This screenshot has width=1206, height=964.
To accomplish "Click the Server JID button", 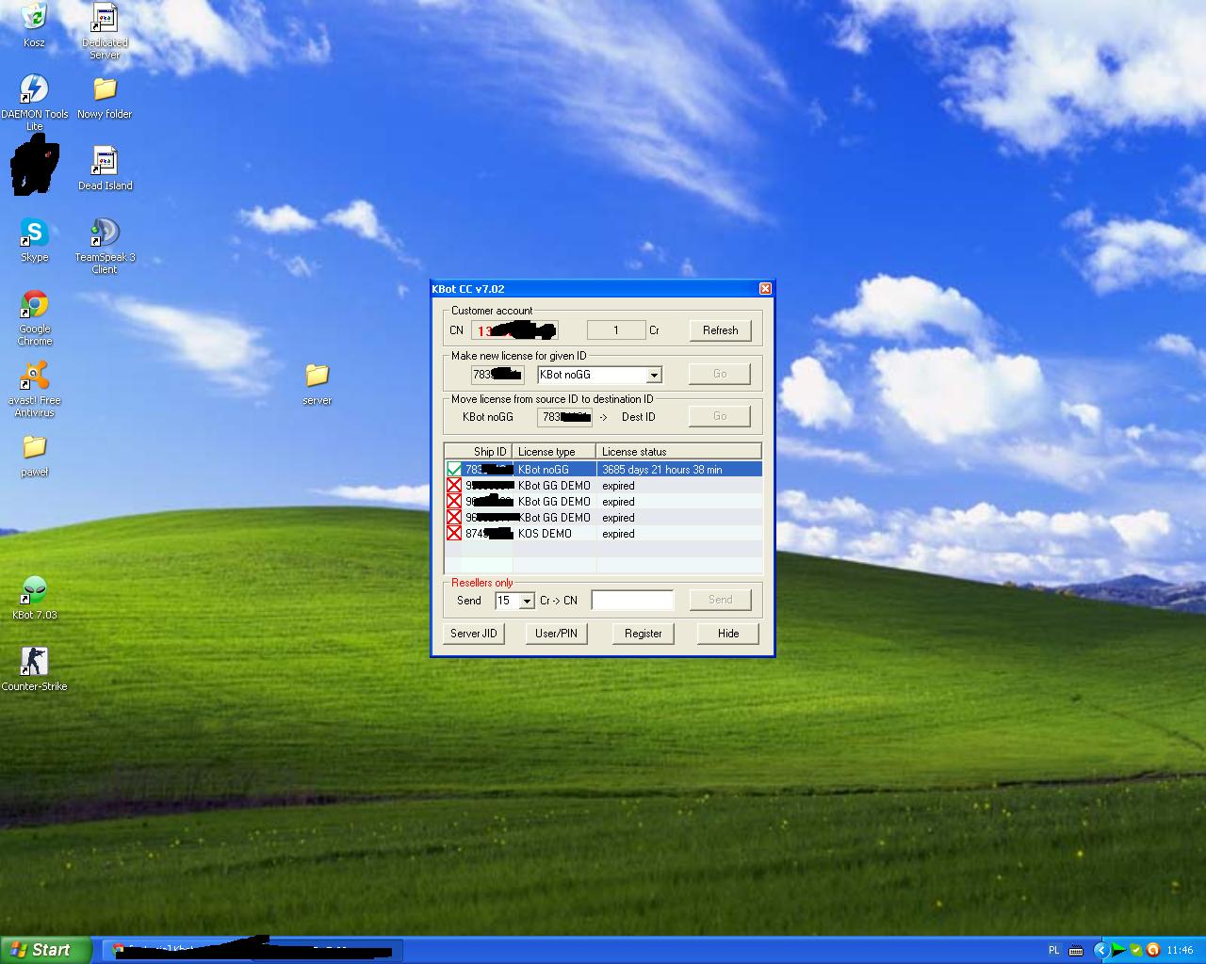I will 473,633.
